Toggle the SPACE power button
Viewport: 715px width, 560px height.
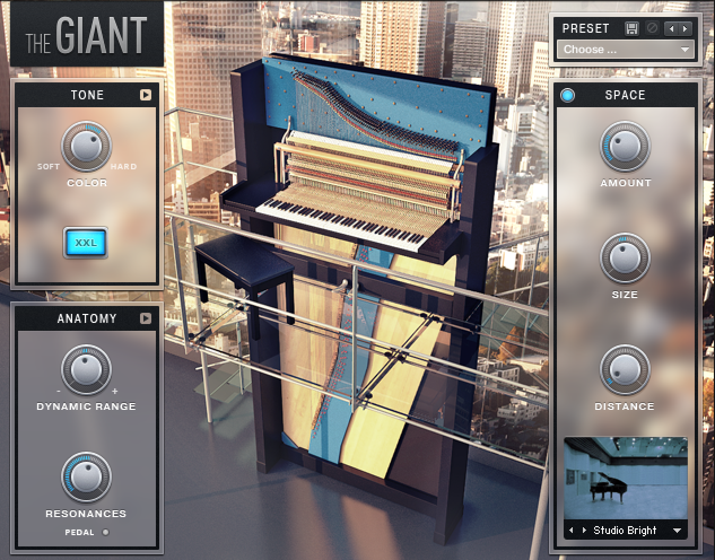(568, 95)
